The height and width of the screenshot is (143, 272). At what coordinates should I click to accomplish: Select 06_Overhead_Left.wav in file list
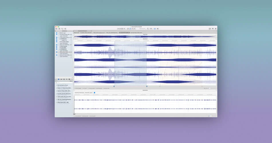[63, 85]
